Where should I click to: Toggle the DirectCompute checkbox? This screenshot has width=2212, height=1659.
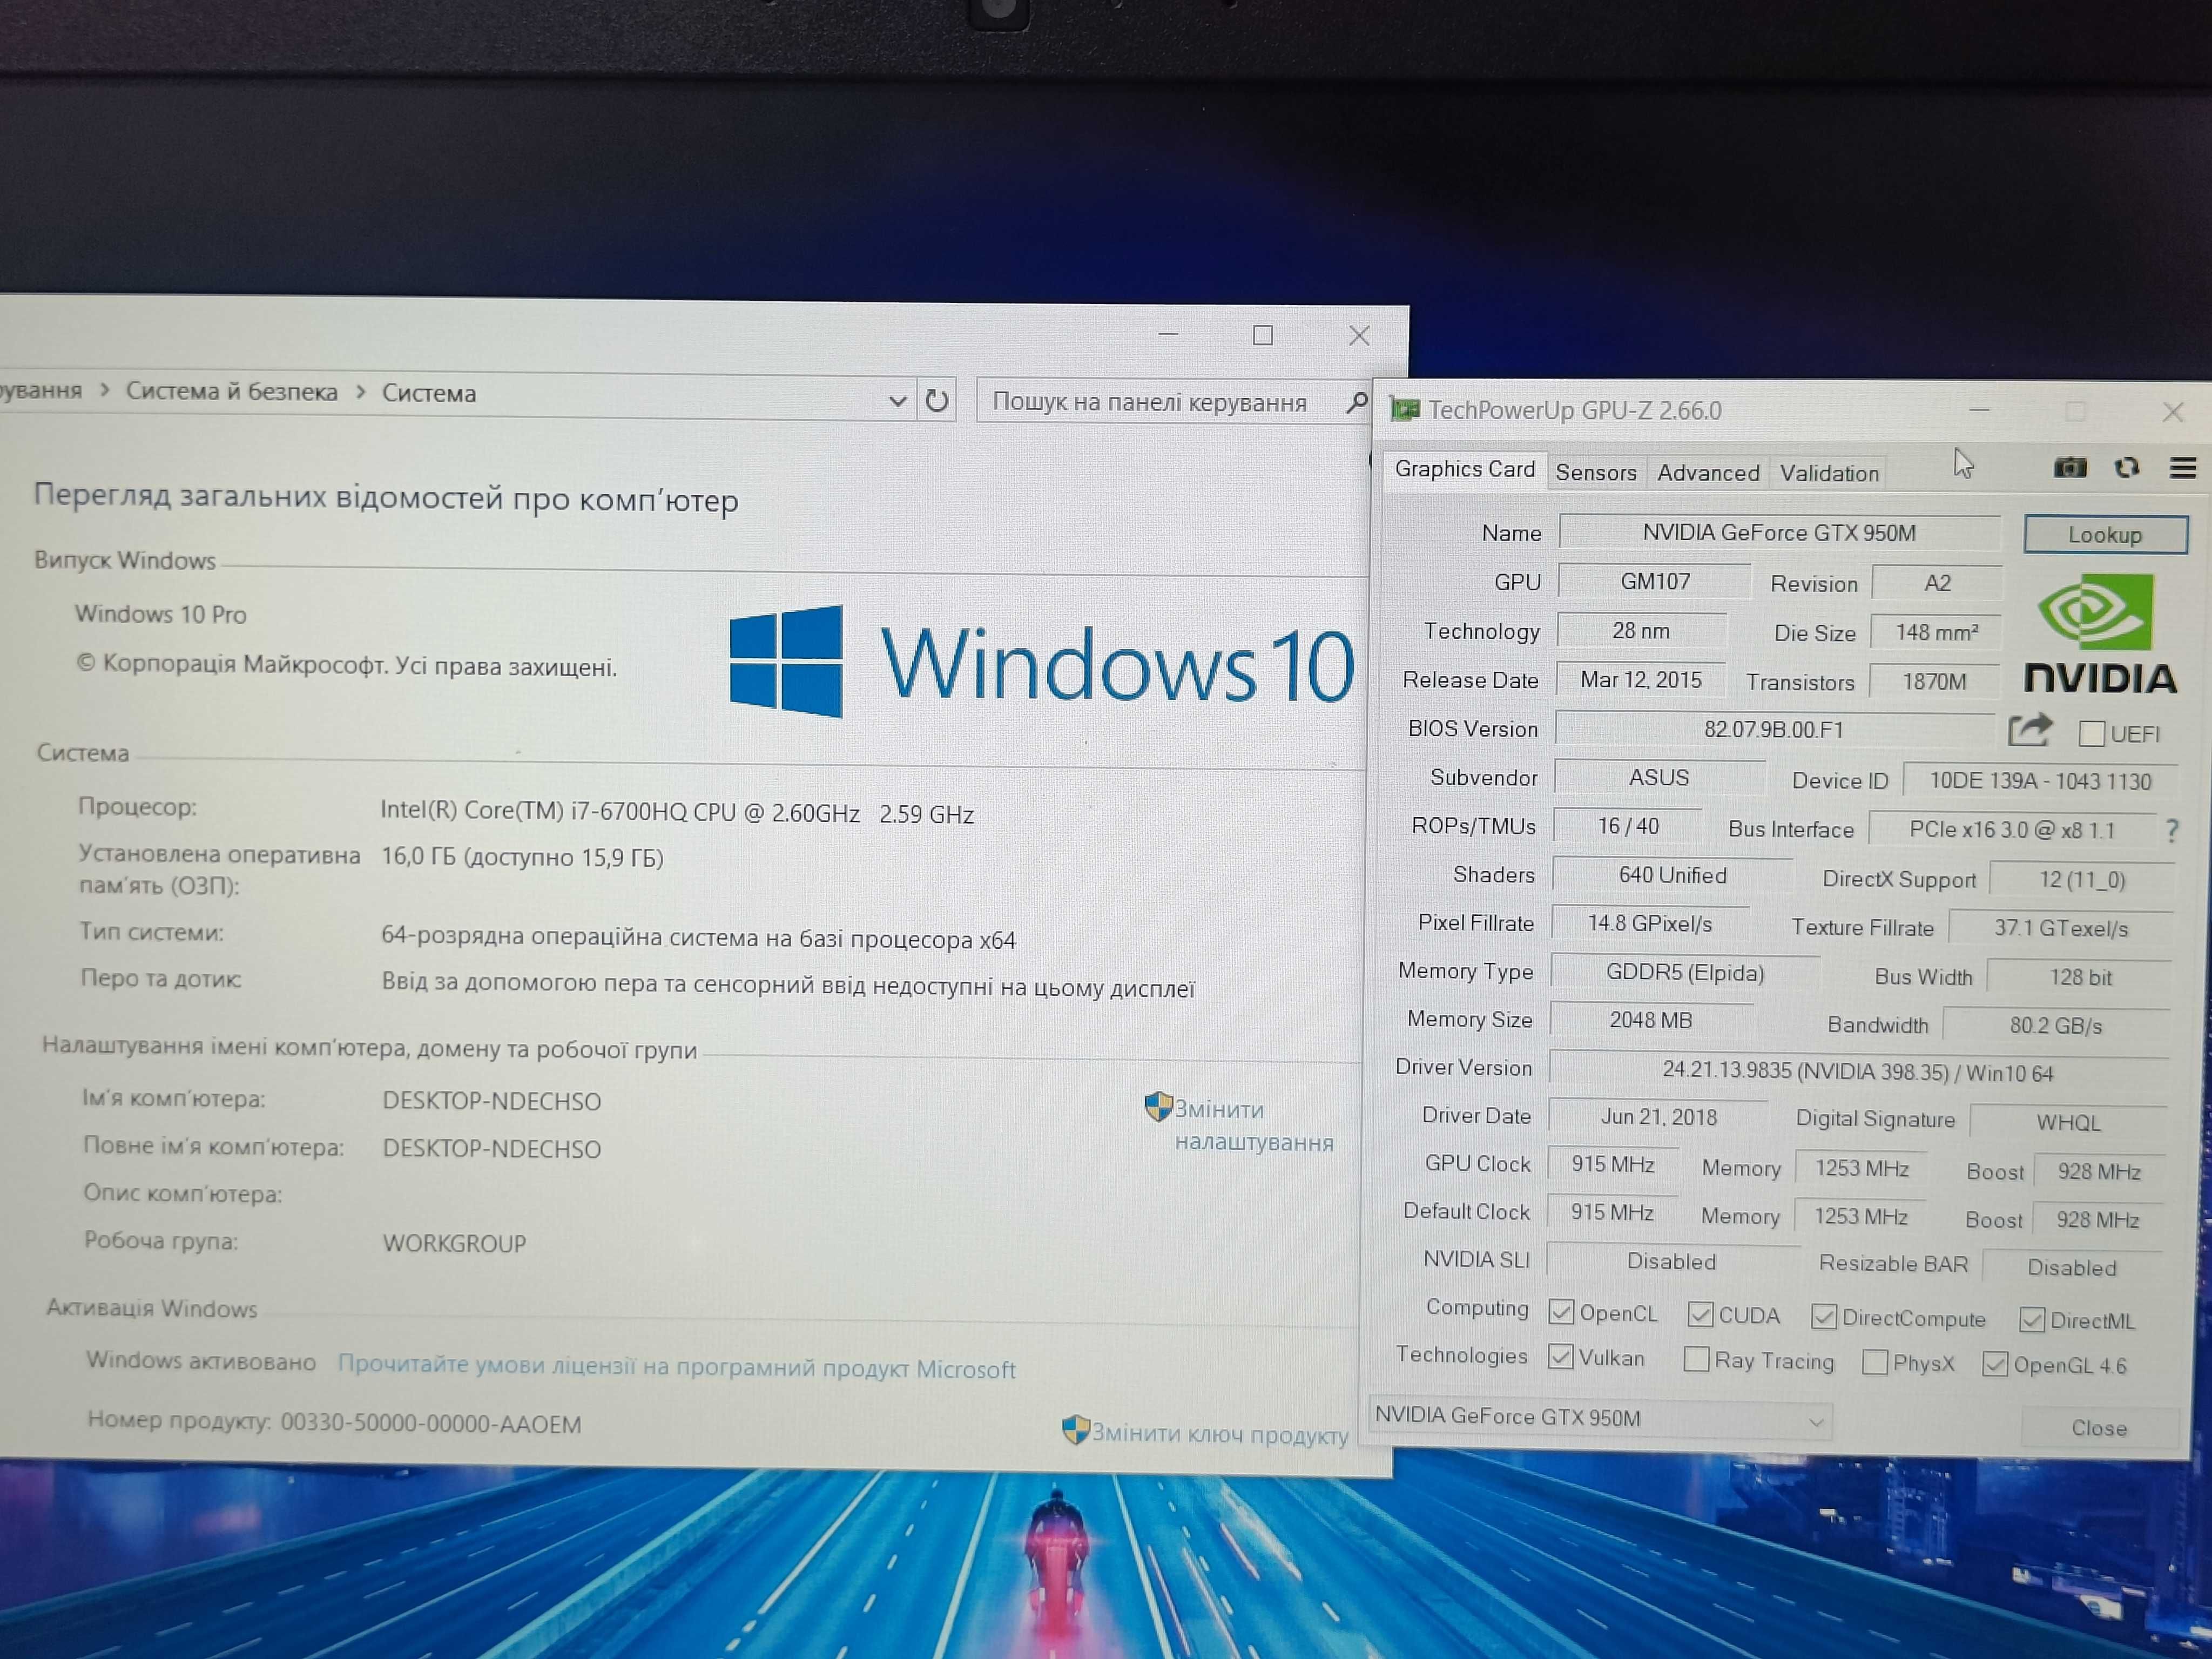pyautogui.click(x=1823, y=1317)
